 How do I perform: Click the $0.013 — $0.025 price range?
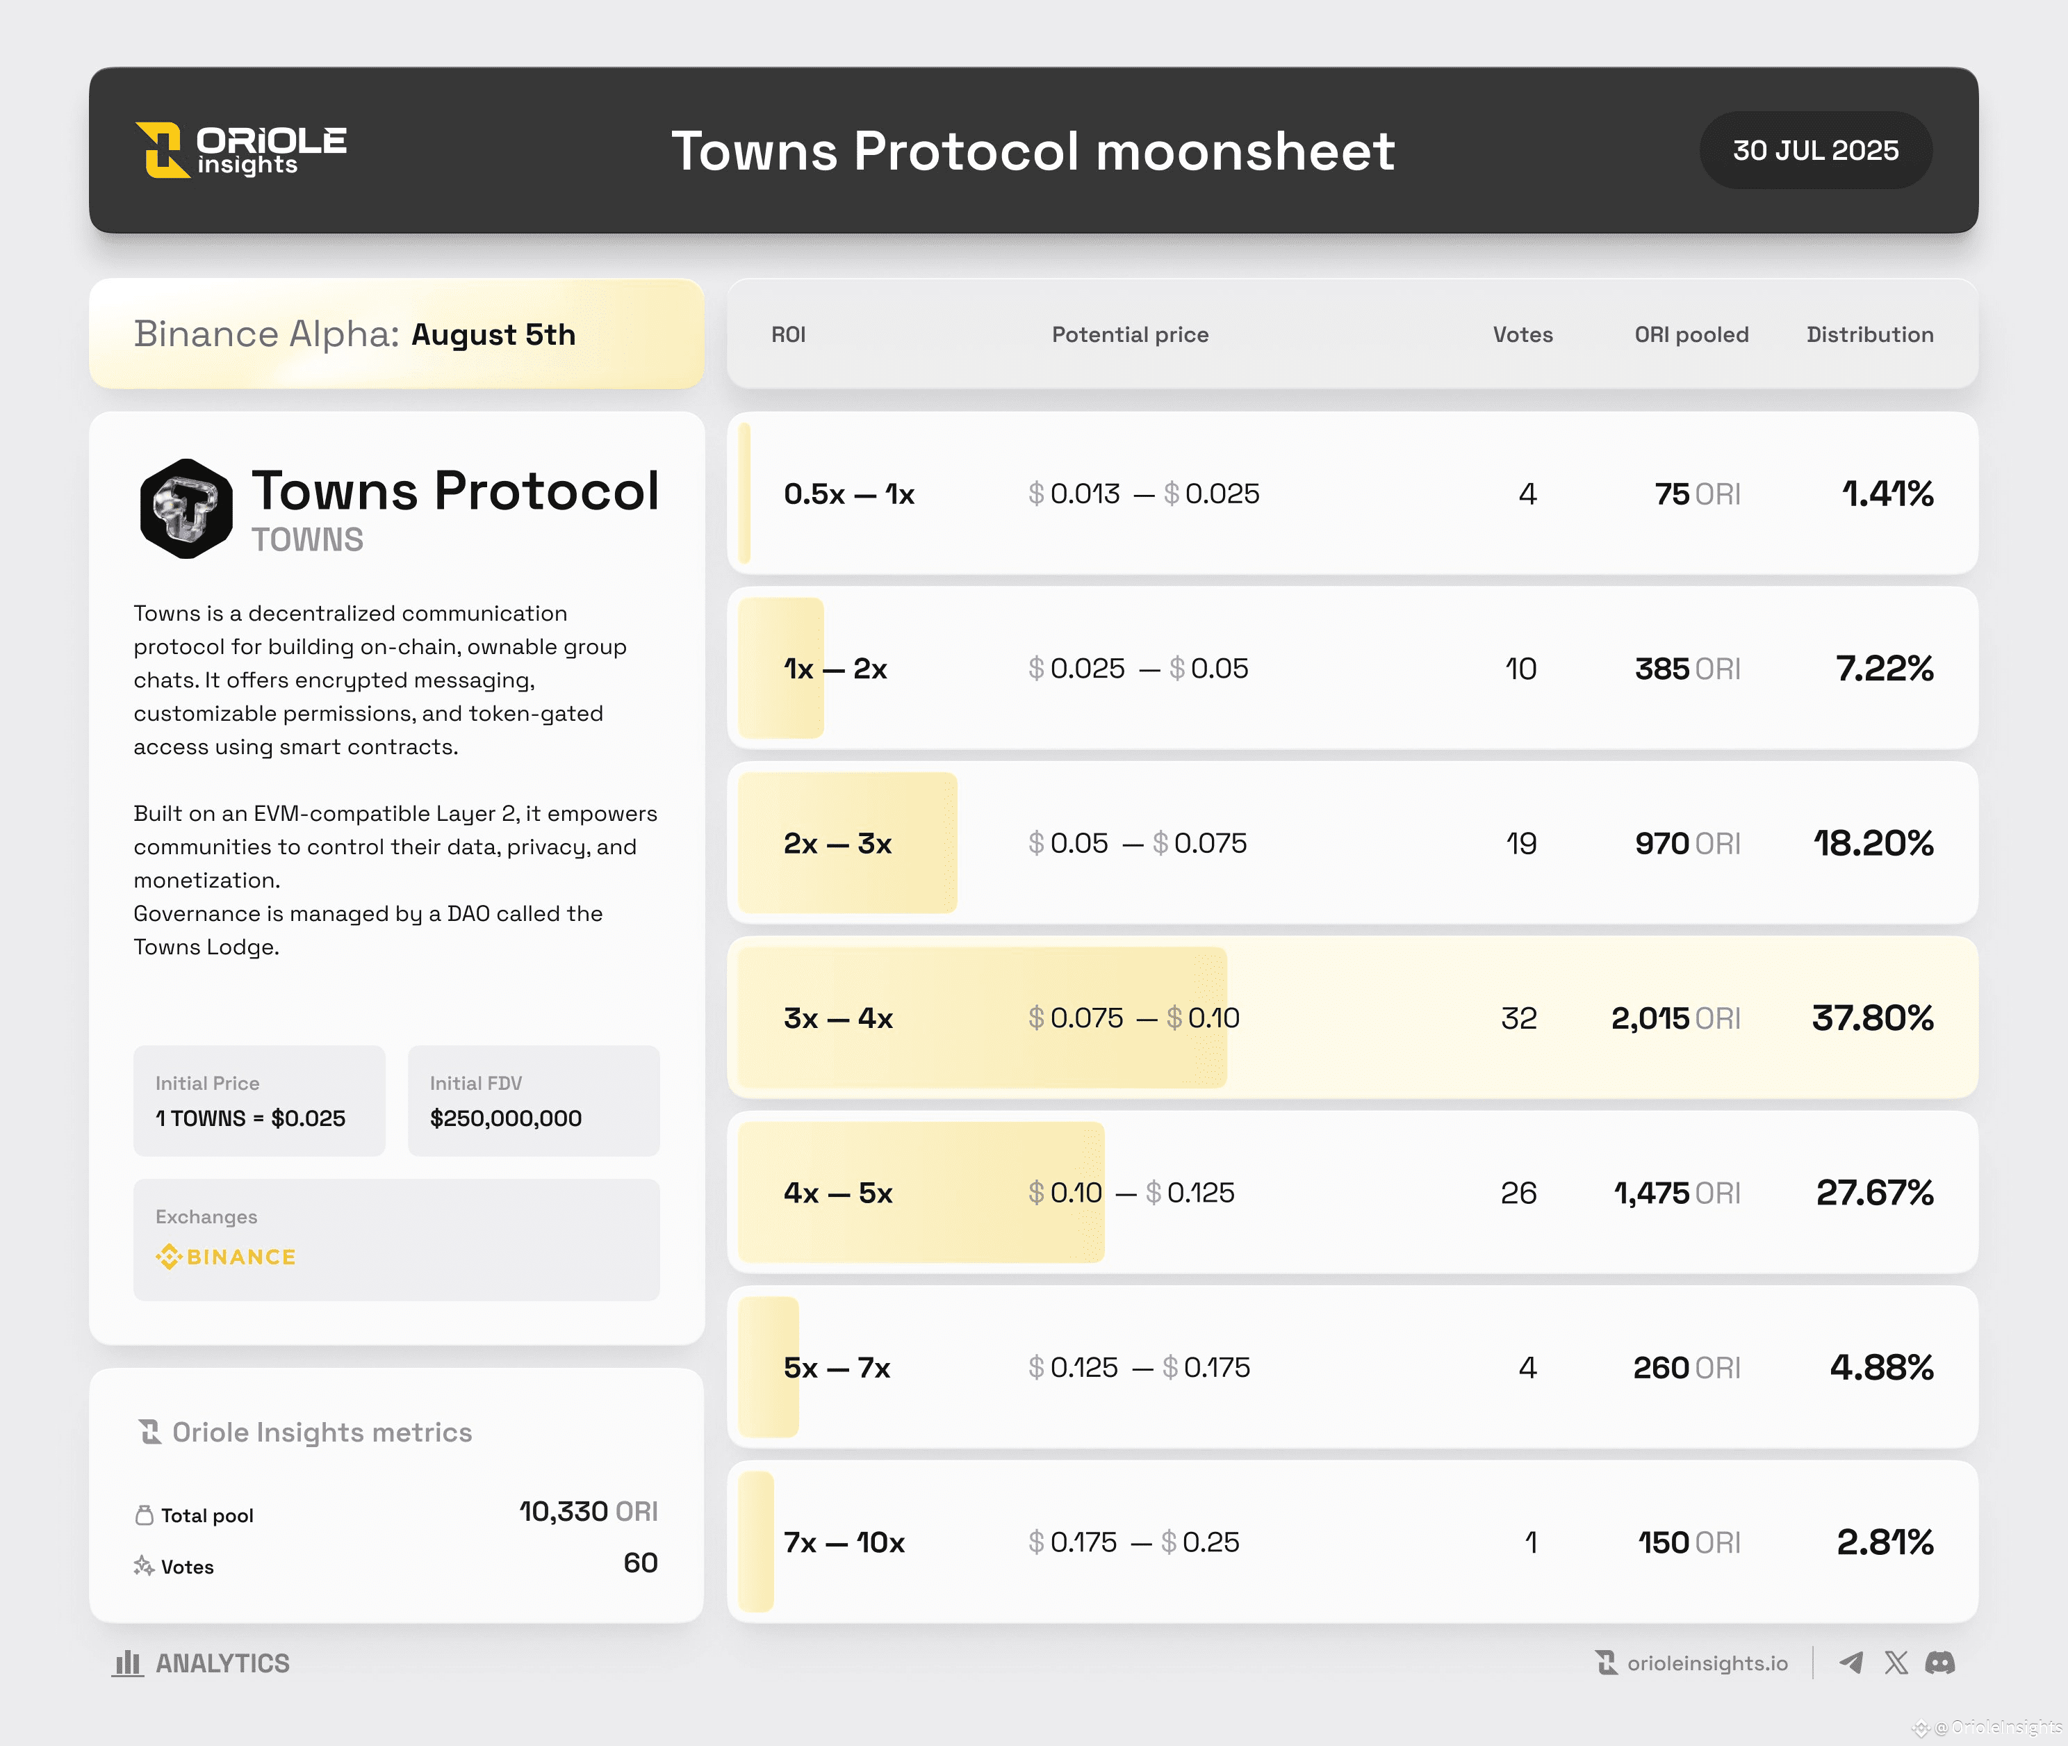pos(1144,494)
